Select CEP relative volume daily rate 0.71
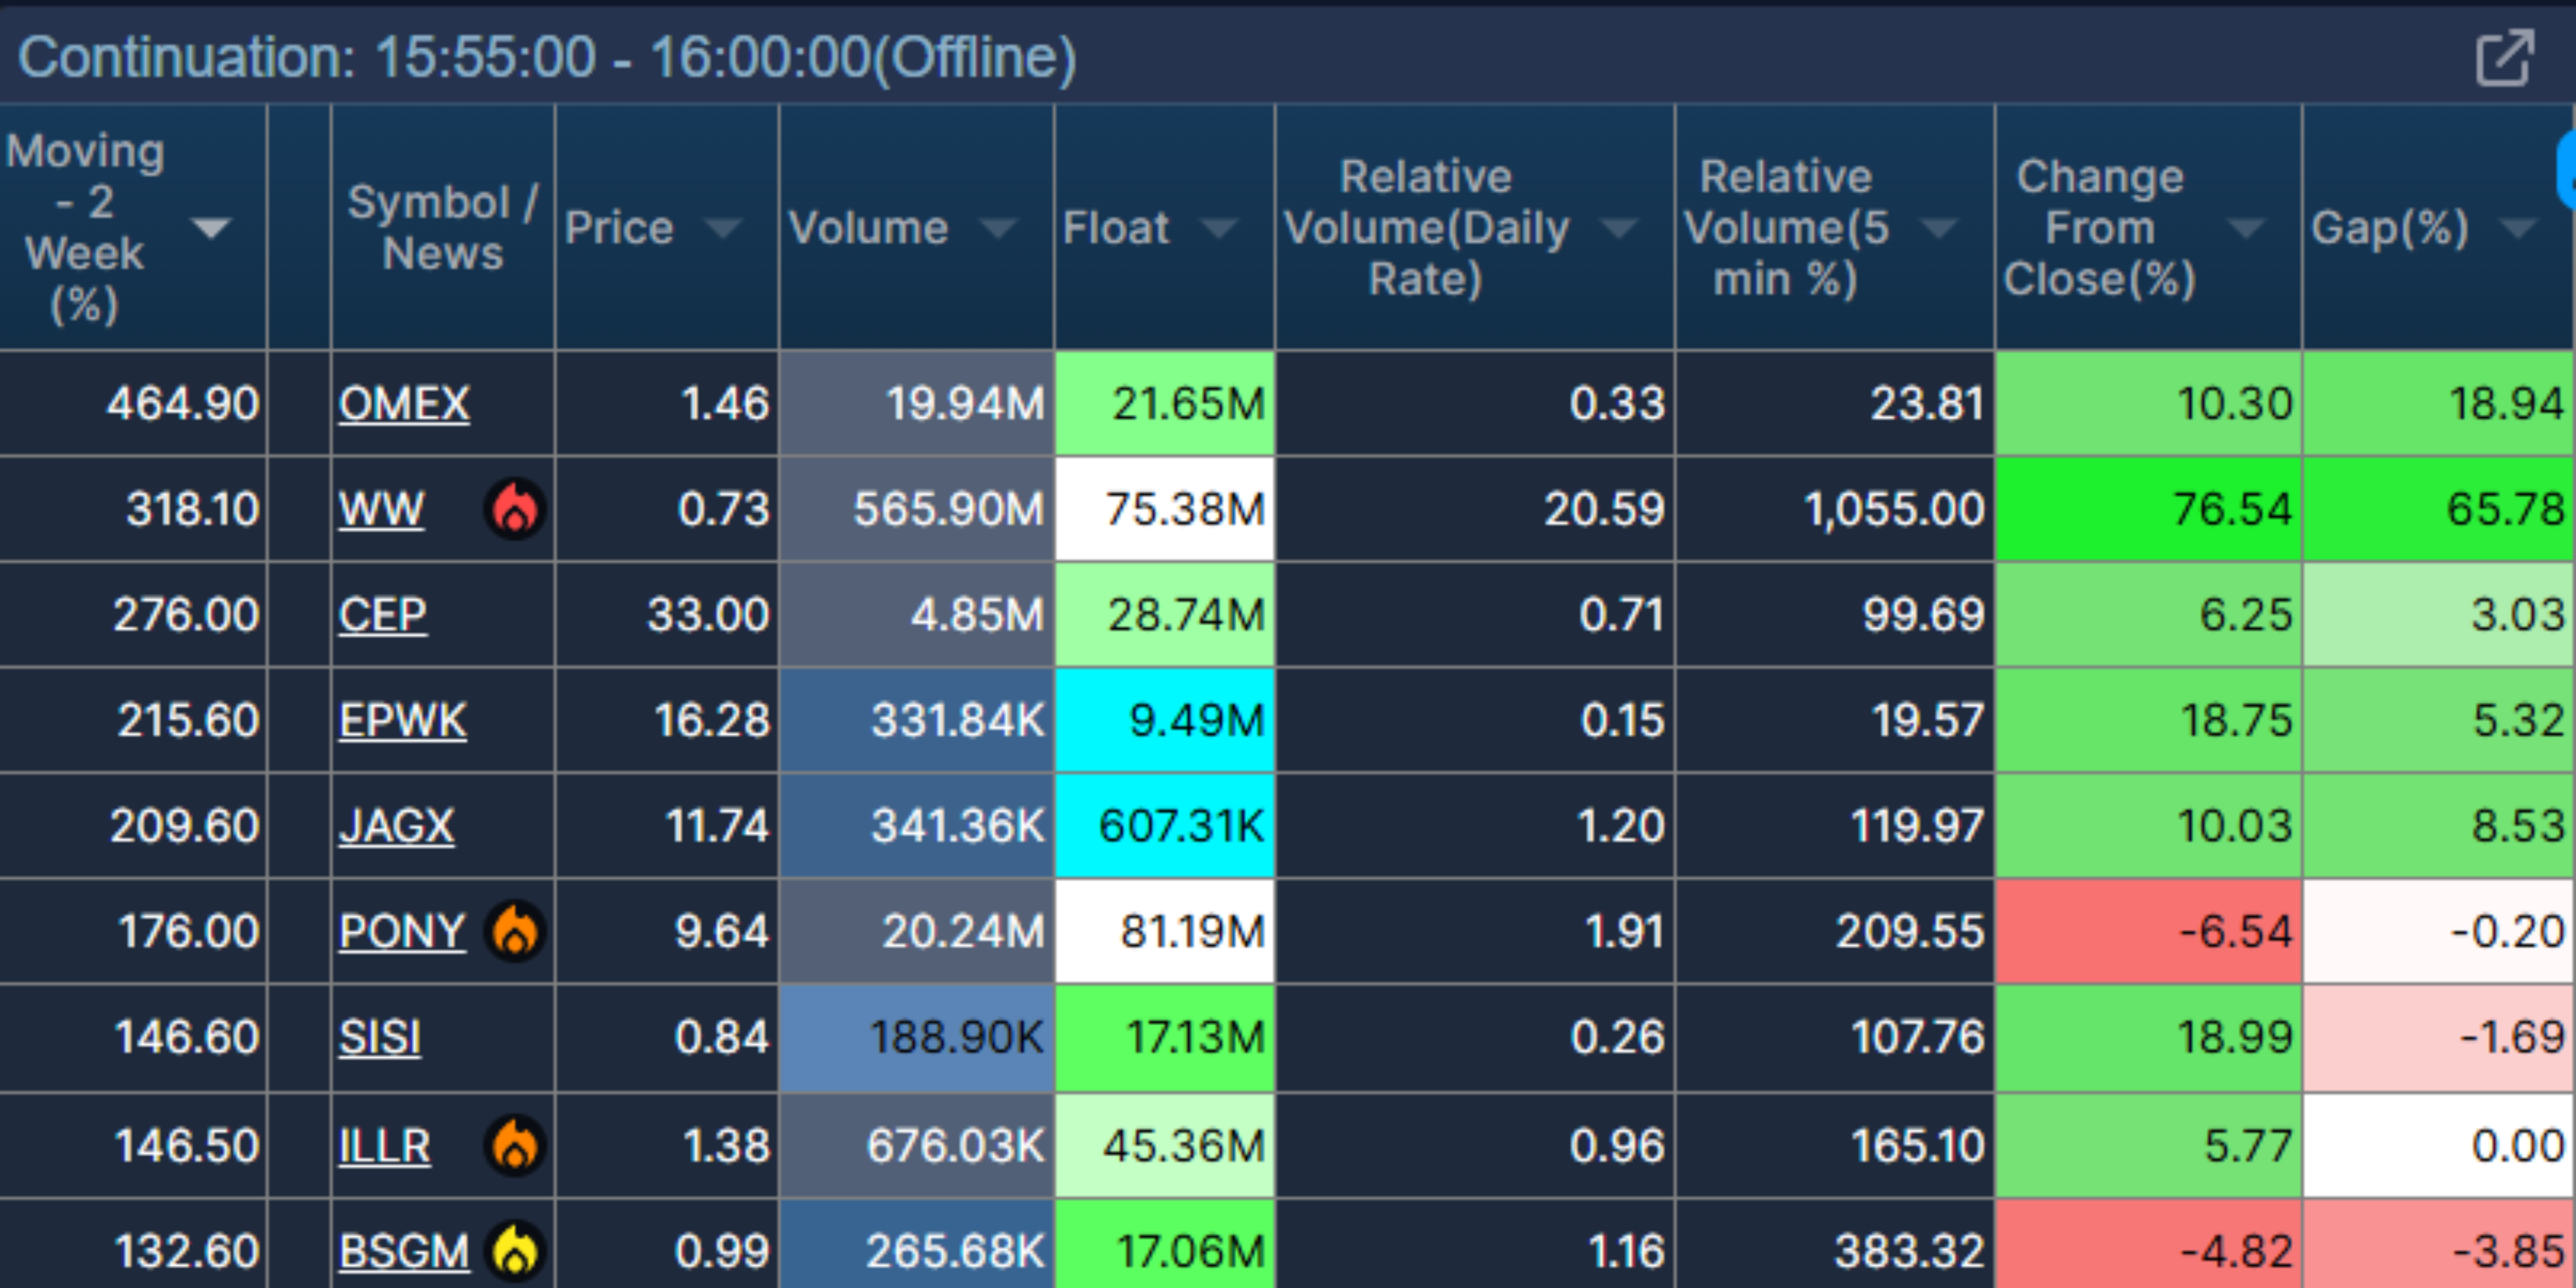The height and width of the screenshot is (1288, 2576). [x=1475, y=615]
